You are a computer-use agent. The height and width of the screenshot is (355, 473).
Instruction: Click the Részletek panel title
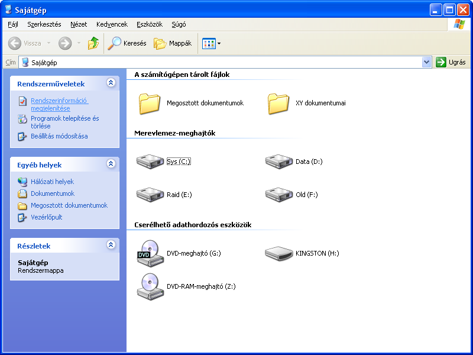click(x=34, y=246)
